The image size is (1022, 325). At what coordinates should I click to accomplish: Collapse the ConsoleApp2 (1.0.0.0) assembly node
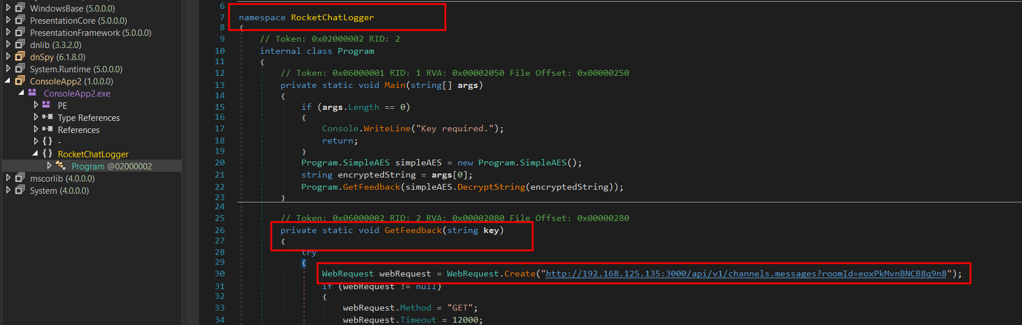pos(8,81)
